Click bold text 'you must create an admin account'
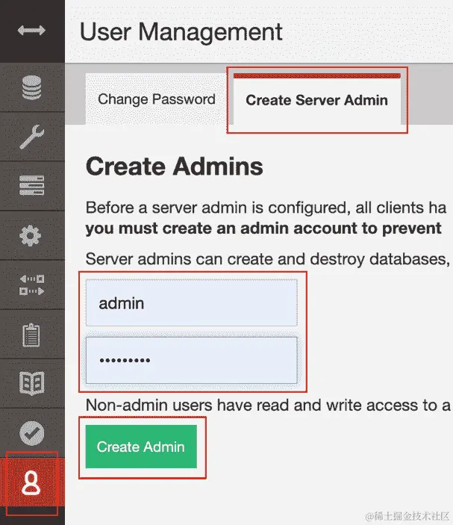The width and height of the screenshot is (453, 525). tap(222, 229)
